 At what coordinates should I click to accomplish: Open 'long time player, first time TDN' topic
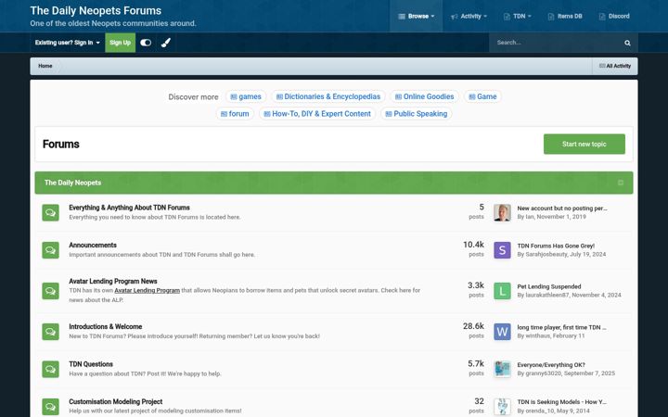click(561, 328)
